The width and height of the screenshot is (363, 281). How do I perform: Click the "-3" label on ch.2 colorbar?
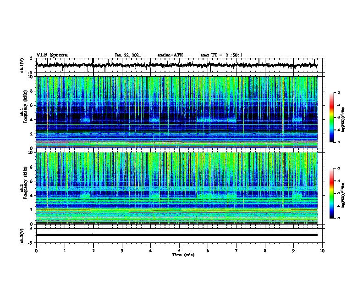pos(338,169)
